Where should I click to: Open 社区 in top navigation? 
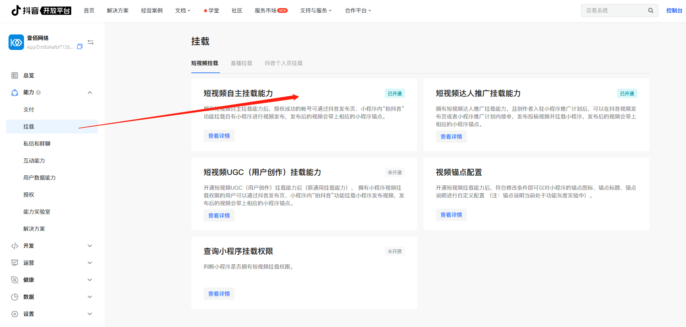pyautogui.click(x=237, y=10)
